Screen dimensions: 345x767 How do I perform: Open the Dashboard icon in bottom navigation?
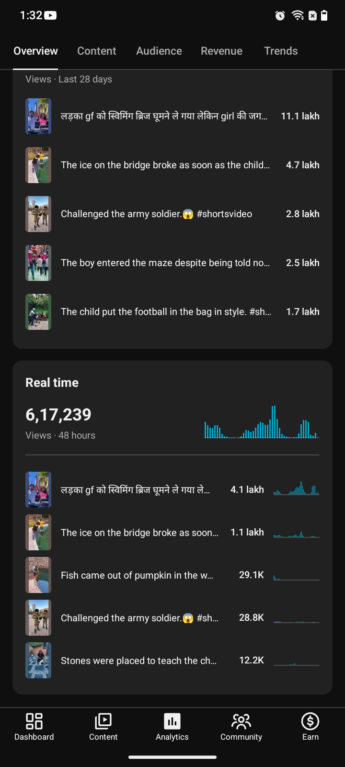pos(34,721)
